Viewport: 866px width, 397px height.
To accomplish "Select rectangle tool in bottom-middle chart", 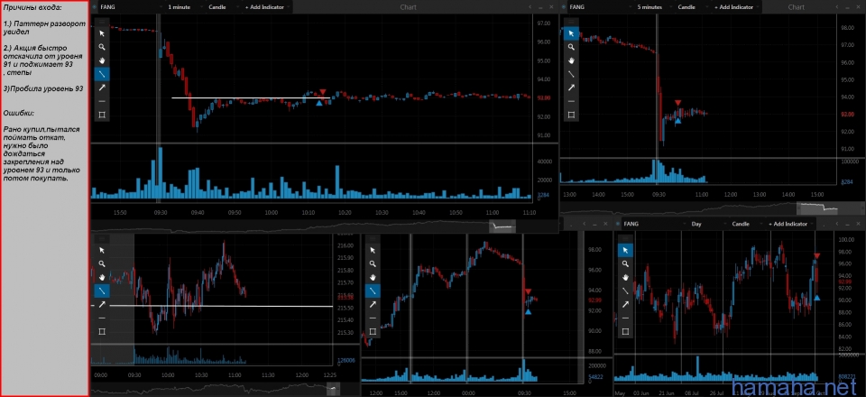I will (373, 331).
